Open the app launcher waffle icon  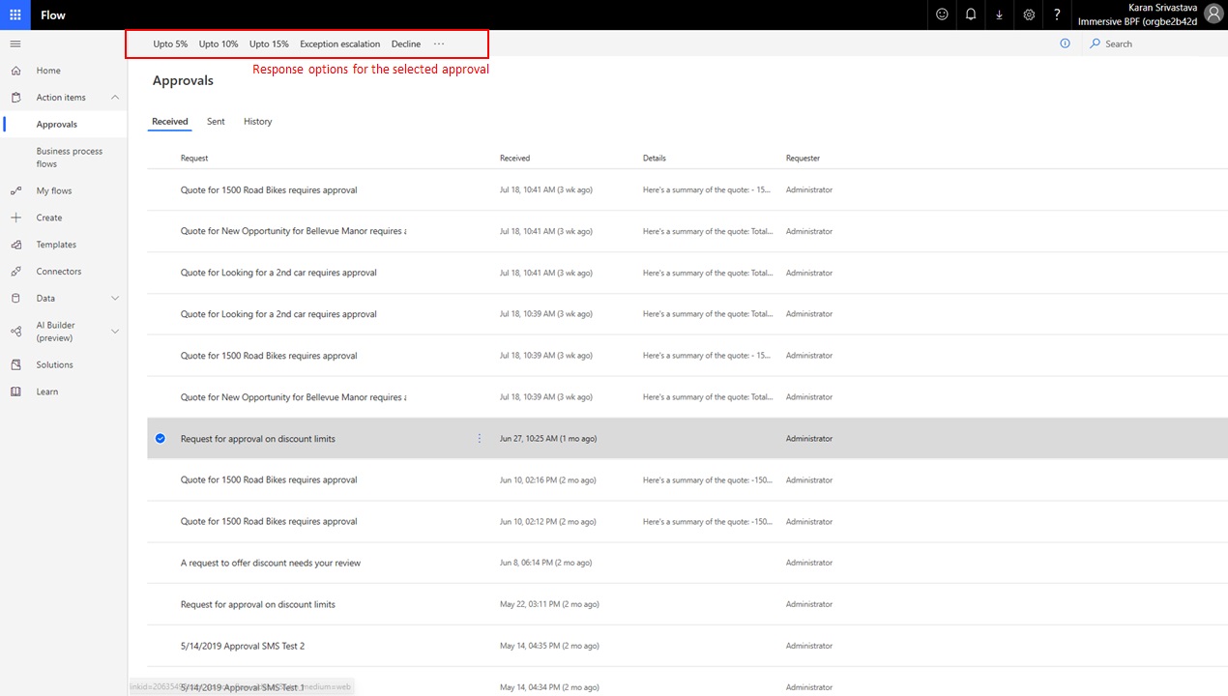[x=15, y=14]
